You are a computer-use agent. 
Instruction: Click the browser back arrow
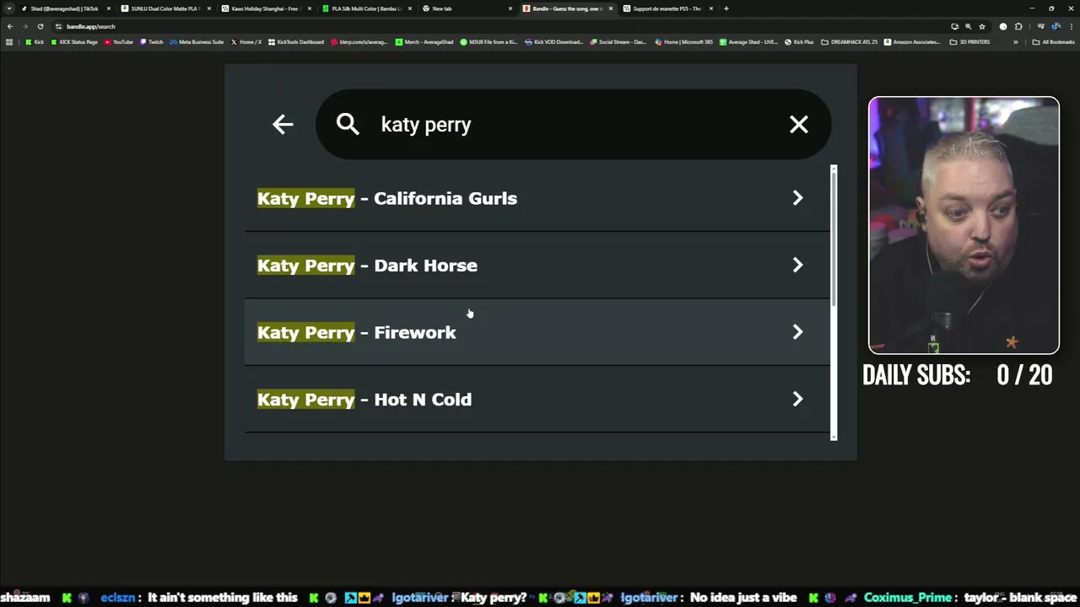pyautogui.click(x=10, y=26)
